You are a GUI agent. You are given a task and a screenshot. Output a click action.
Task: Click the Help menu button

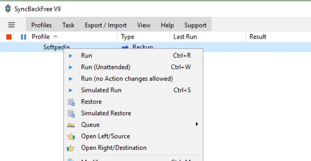167,25
